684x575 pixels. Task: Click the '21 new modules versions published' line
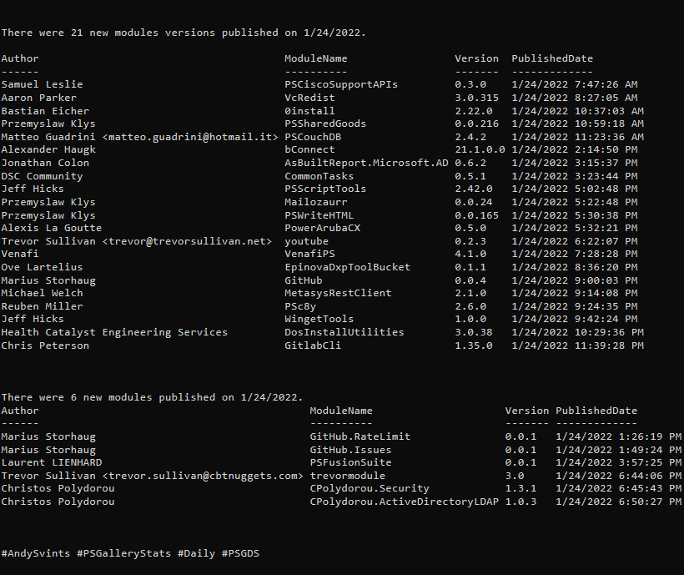pyautogui.click(x=184, y=33)
